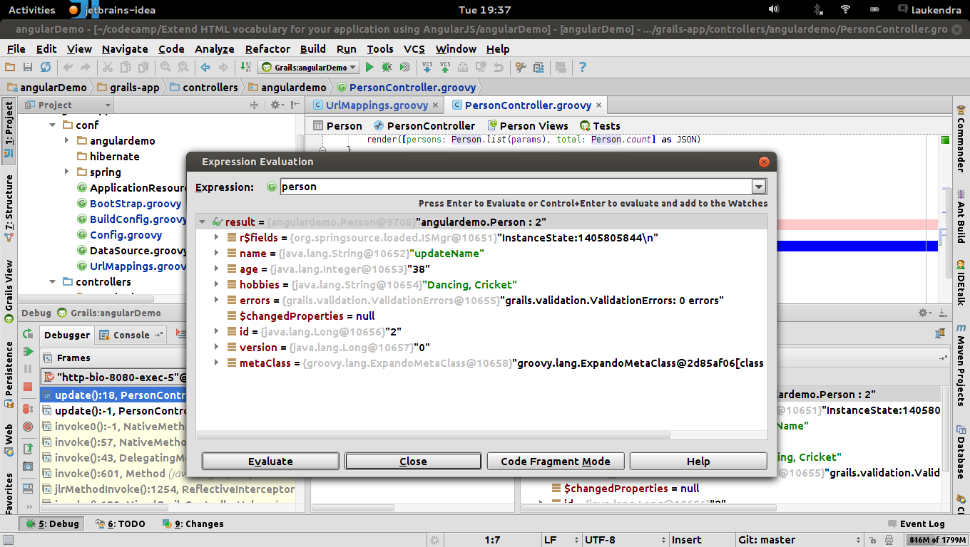Click horizontal scrollbar in evaluation result pane
The width and height of the screenshot is (970, 547).
[x=434, y=435]
